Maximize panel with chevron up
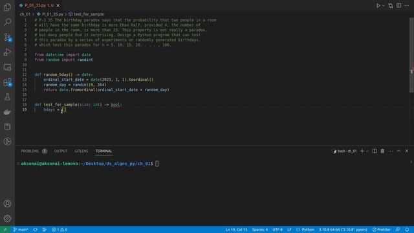 click(x=398, y=151)
